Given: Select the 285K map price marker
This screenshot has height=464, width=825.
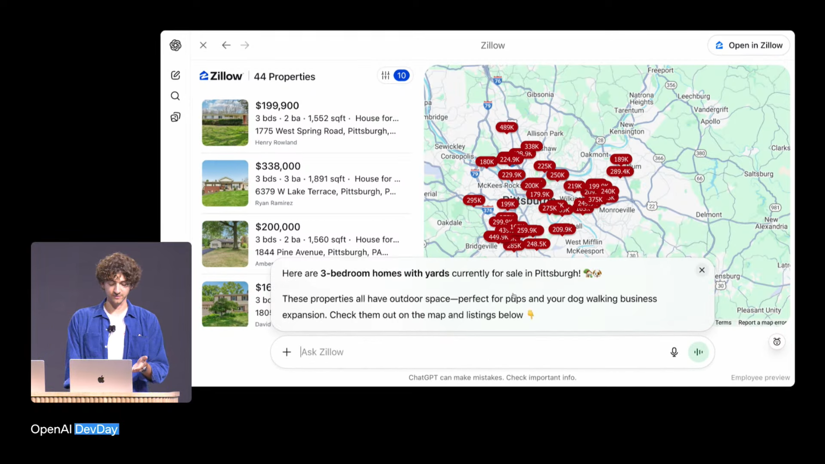Looking at the screenshot, I should pos(514,246).
